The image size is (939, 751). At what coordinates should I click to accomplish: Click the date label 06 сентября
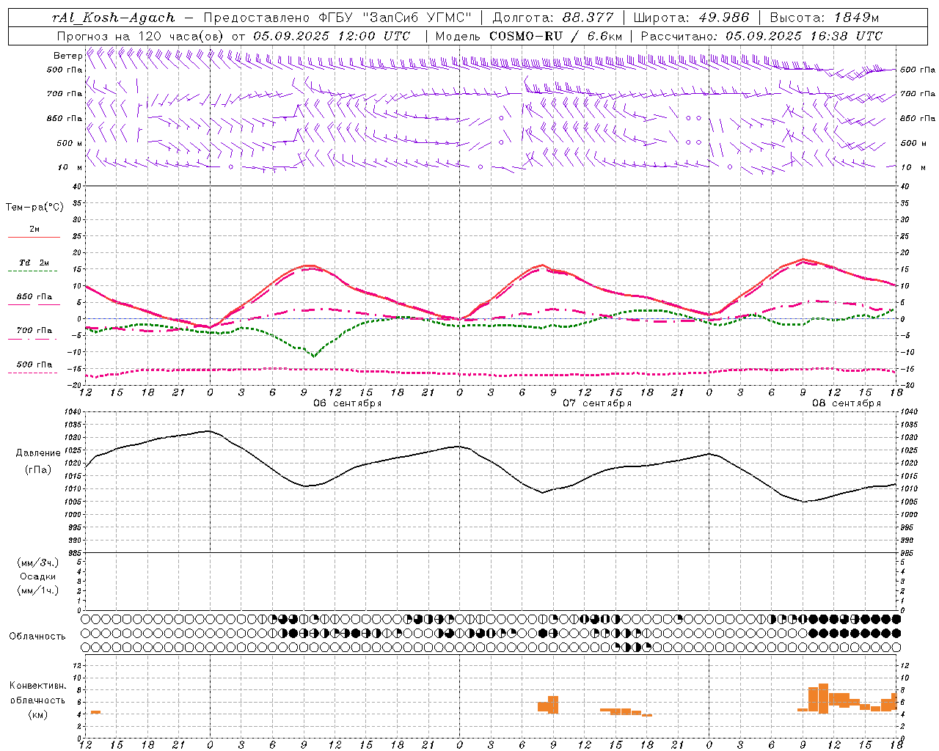(x=348, y=403)
